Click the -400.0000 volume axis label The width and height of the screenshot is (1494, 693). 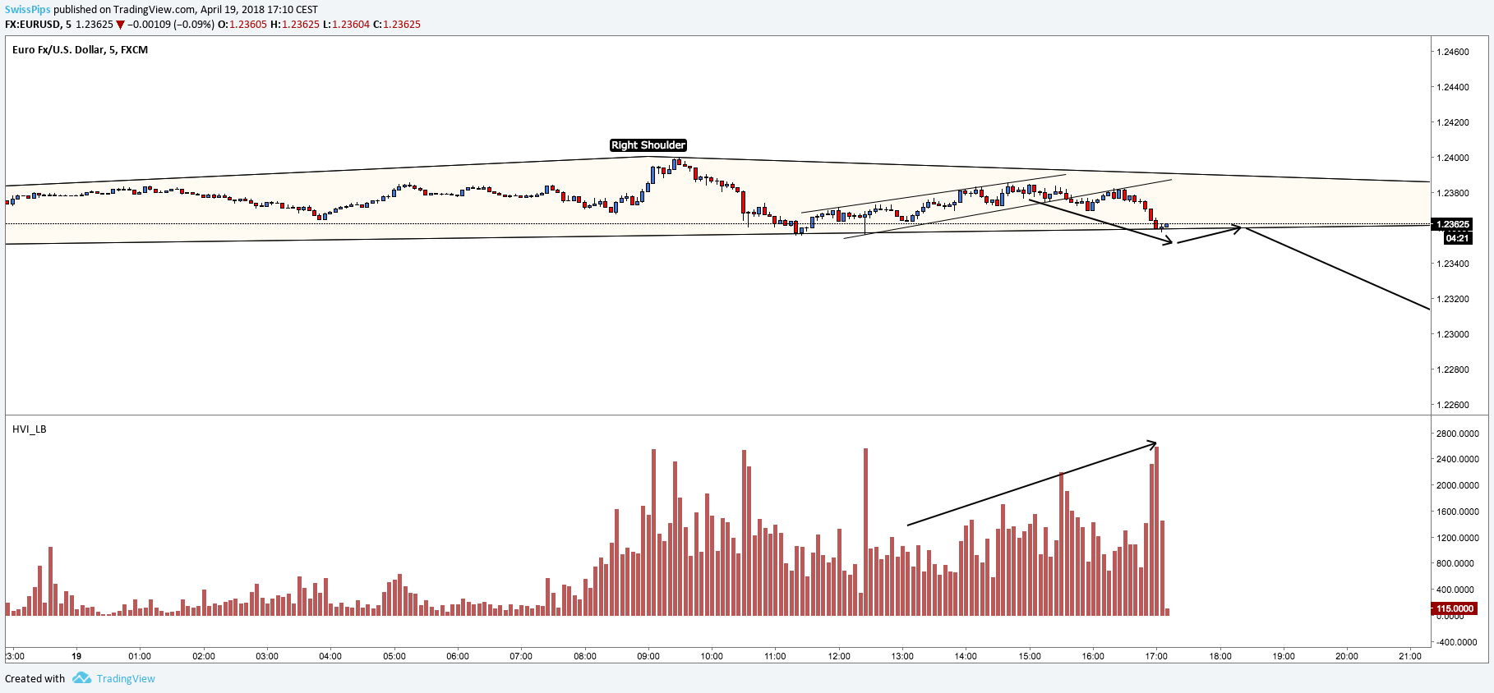[1456, 642]
